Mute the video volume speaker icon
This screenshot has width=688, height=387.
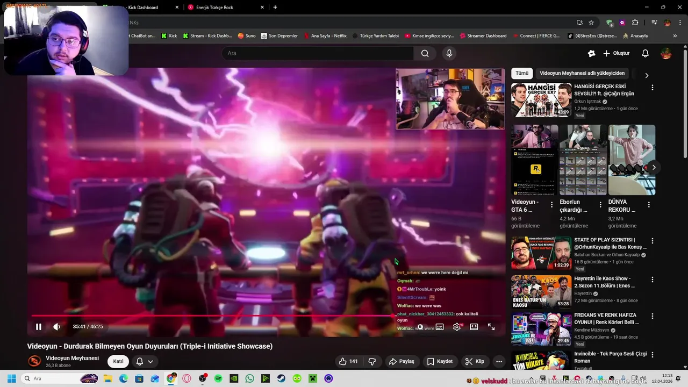point(56,327)
